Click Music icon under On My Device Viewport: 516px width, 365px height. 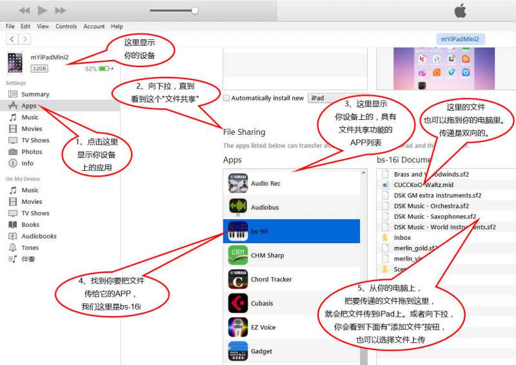(x=13, y=190)
